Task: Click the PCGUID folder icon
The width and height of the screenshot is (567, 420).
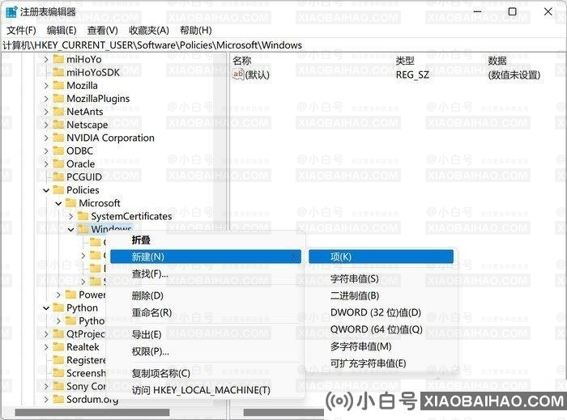Action: [x=58, y=176]
